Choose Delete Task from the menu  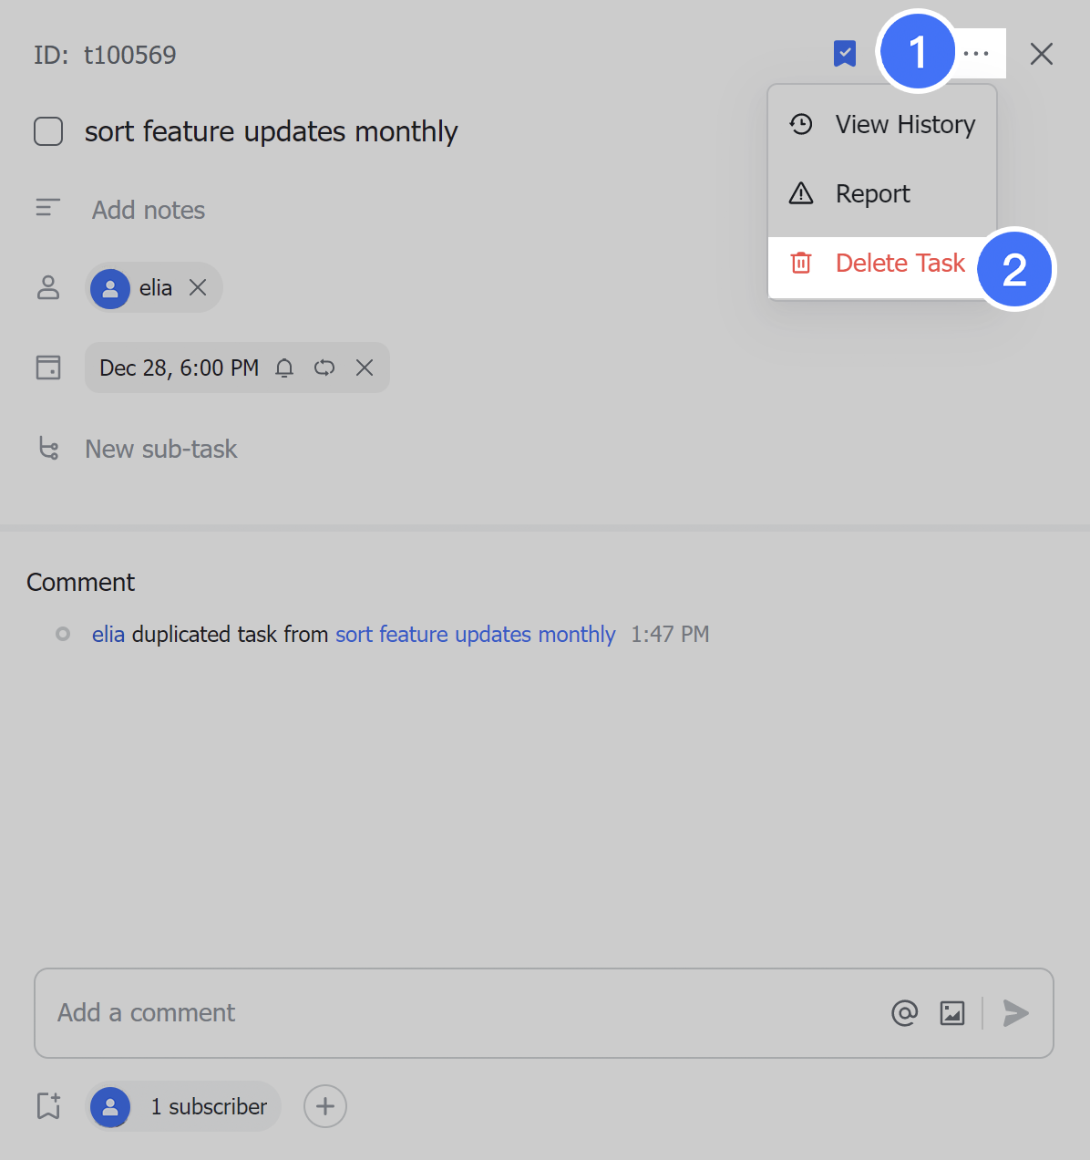pyautogui.click(x=900, y=263)
